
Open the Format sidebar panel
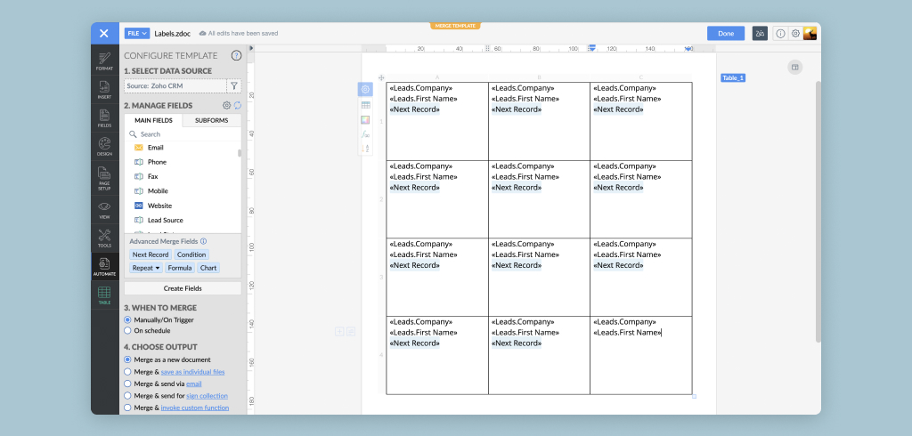(105, 61)
